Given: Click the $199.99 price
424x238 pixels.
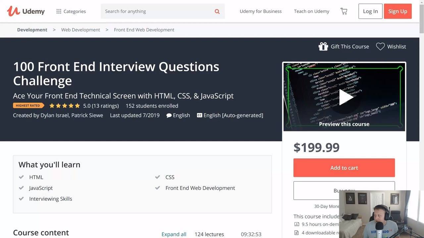Looking at the screenshot, I should pyautogui.click(x=316, y=147).
